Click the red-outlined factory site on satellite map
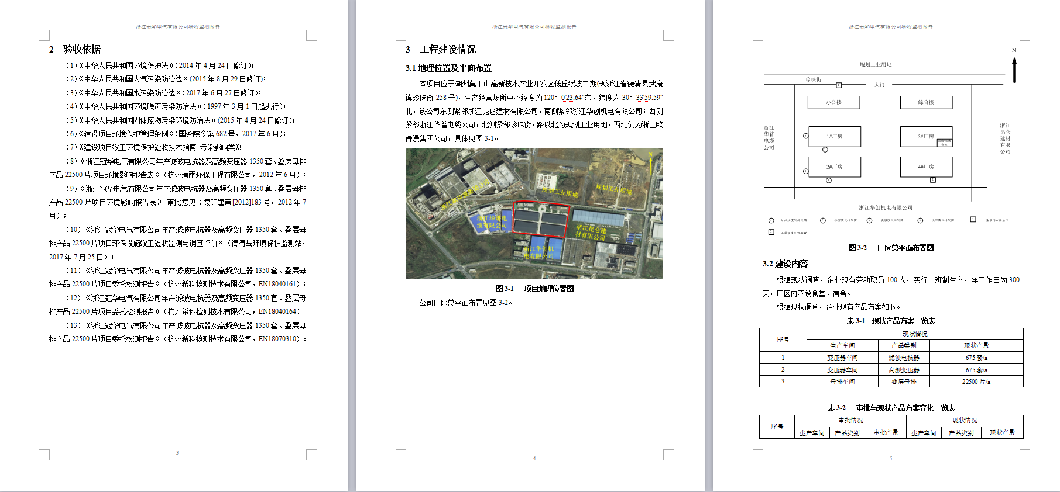The height and width of the screenshot is (492, 1060). pyautogui.click(x=540, y=219)
